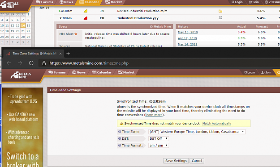
Task: Open the Time Zone dropdown
Action: 197,132
